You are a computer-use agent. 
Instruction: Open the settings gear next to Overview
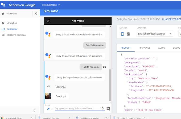click(36, 14)
